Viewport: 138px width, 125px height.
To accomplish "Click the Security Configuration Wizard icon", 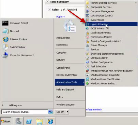I will click(87, 41).
